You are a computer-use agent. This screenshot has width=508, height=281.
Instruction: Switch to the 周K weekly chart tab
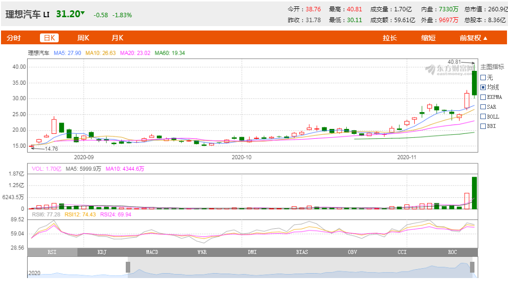[x=83, y=38]
